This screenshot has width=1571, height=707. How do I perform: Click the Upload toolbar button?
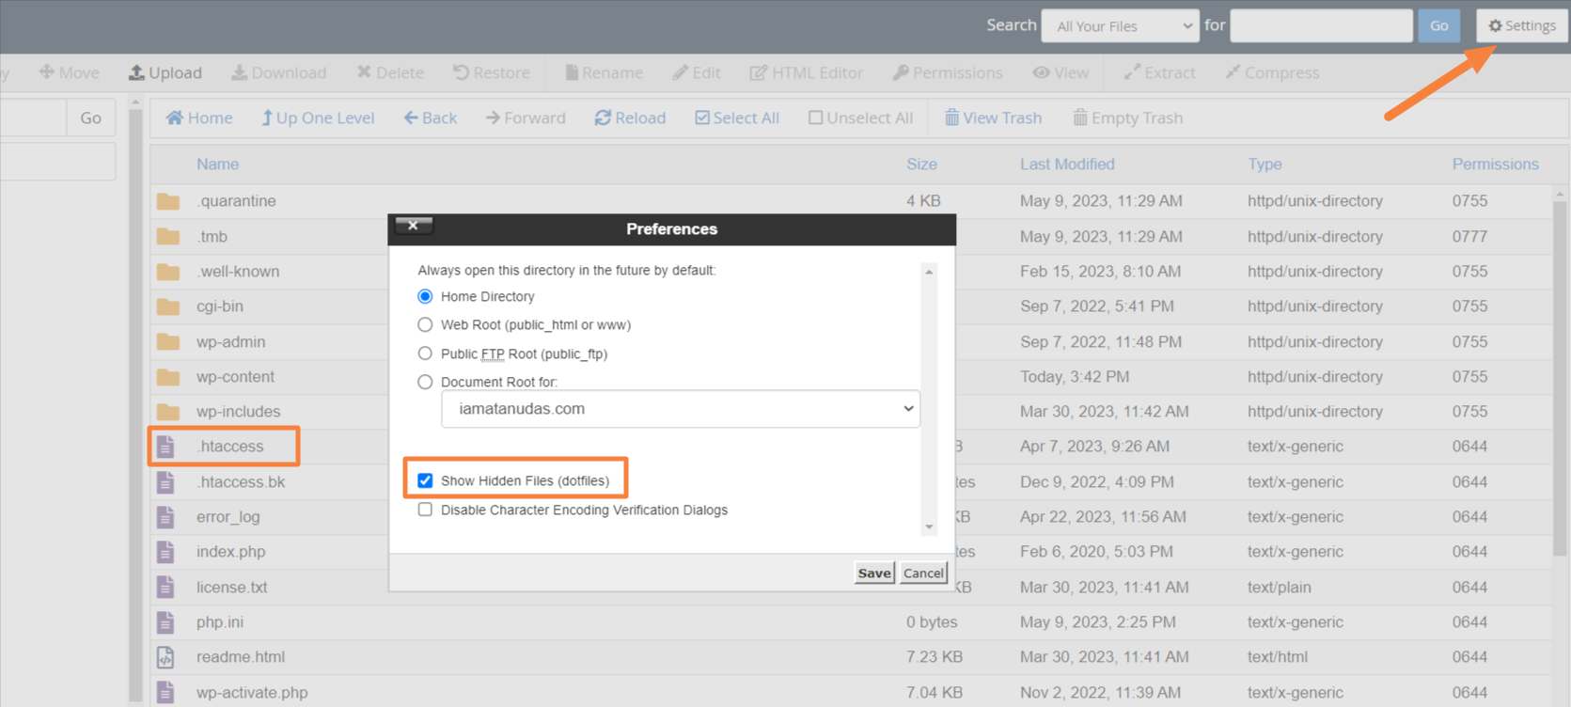pyautogui.click(x=165, y=72)
